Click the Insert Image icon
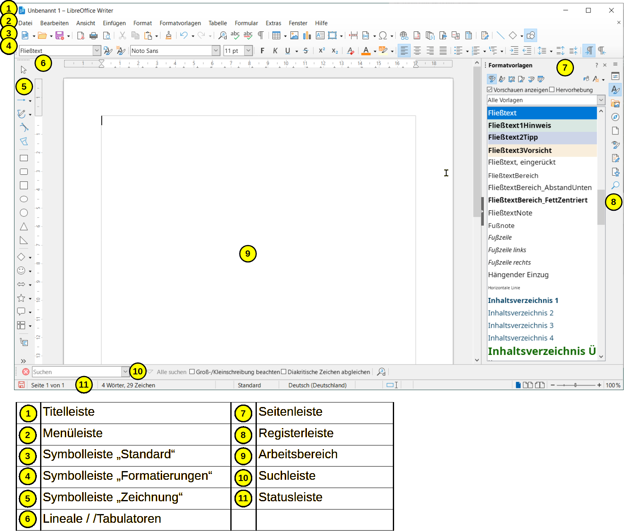Image resolution: width=624 pixels, height=531 pixels. 294,36
